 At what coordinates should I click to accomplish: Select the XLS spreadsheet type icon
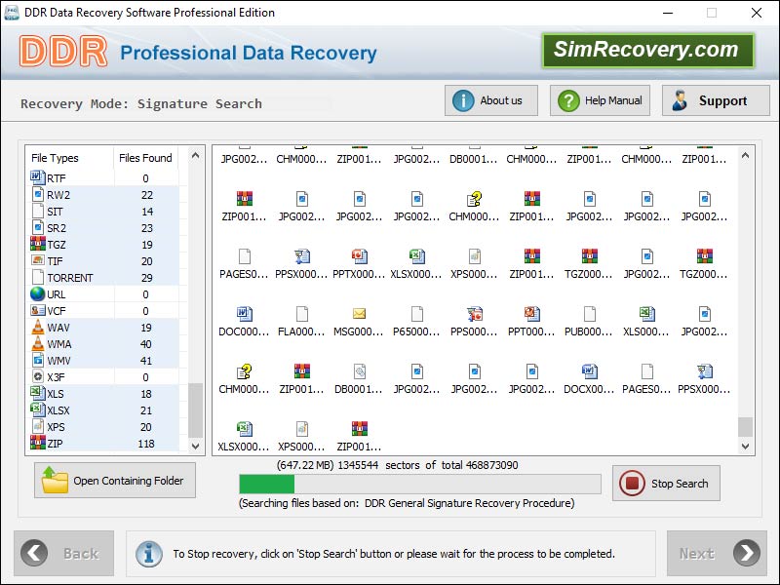click(x=38, y=393)
